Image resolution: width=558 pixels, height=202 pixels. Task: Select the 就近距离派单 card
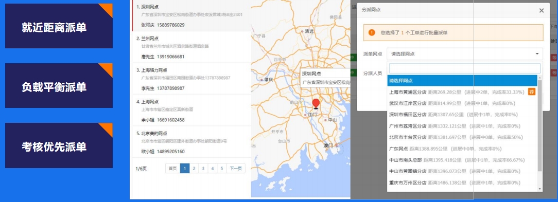point(59,26)
